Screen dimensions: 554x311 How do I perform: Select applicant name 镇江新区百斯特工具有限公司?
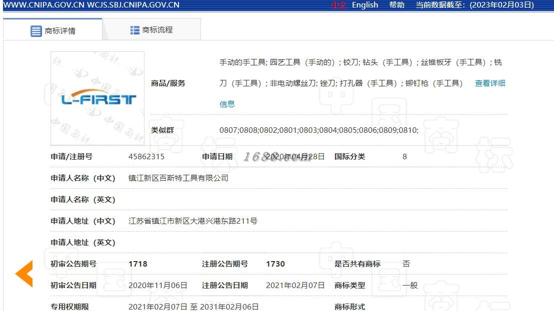click(x=178, y=178)
